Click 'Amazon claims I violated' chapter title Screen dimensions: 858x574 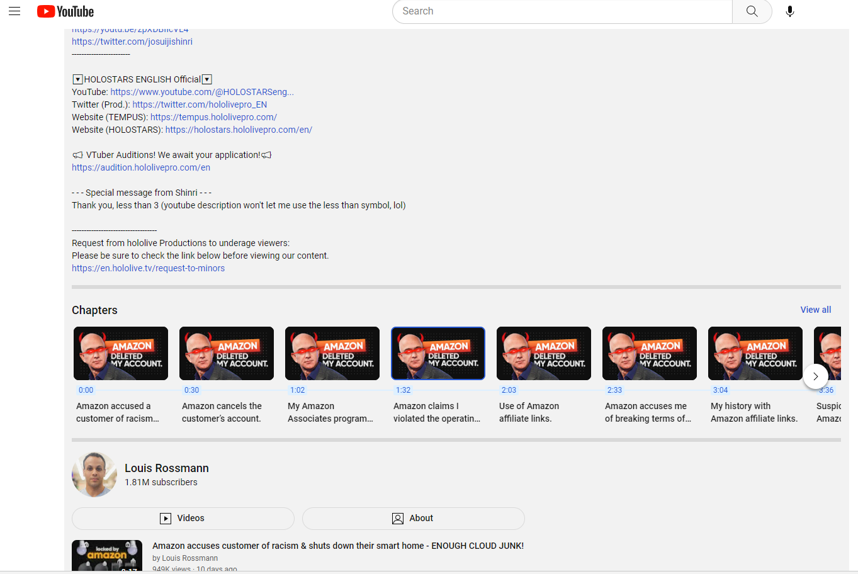[x=437, y=412]
